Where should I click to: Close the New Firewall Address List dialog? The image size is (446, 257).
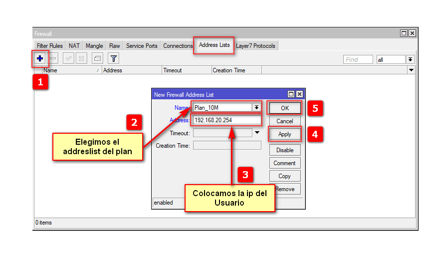(x=299, y=94)
